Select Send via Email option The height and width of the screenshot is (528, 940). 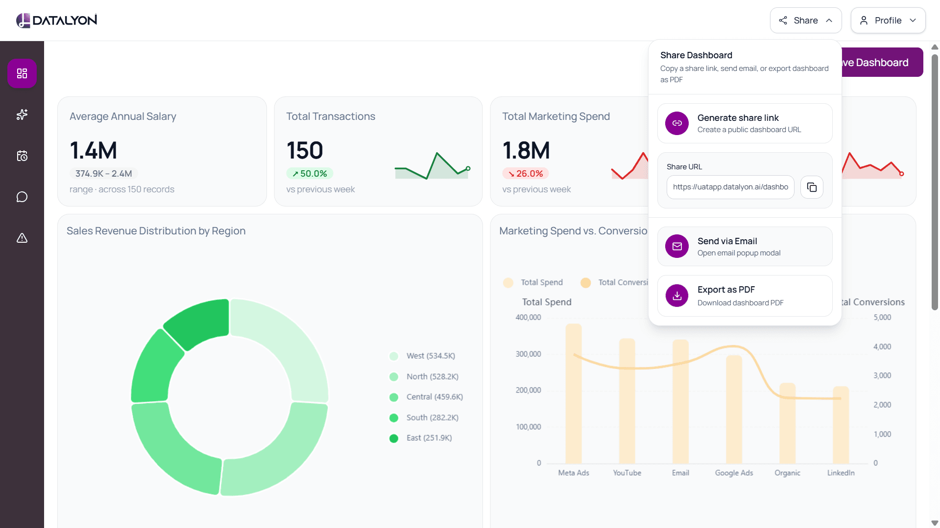(745, 246)
